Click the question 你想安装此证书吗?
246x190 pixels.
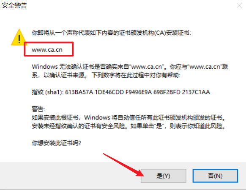pos(57,143)
